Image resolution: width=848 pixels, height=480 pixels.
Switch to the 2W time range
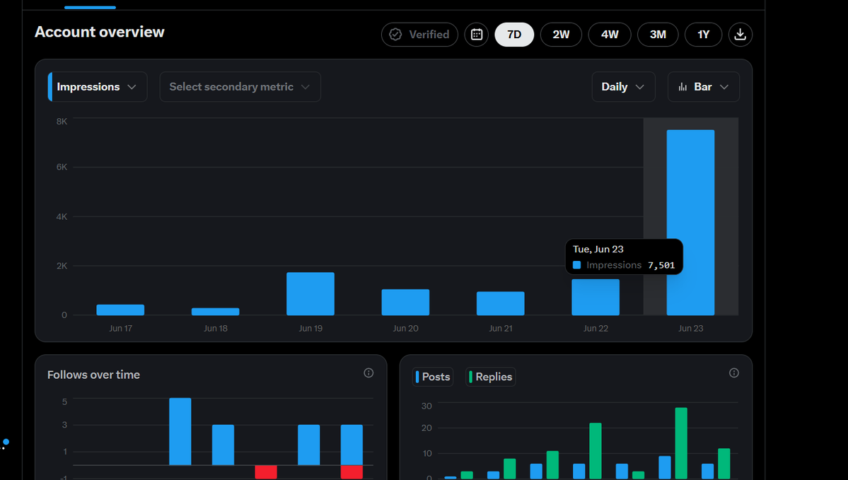click(x=561, y=35)
